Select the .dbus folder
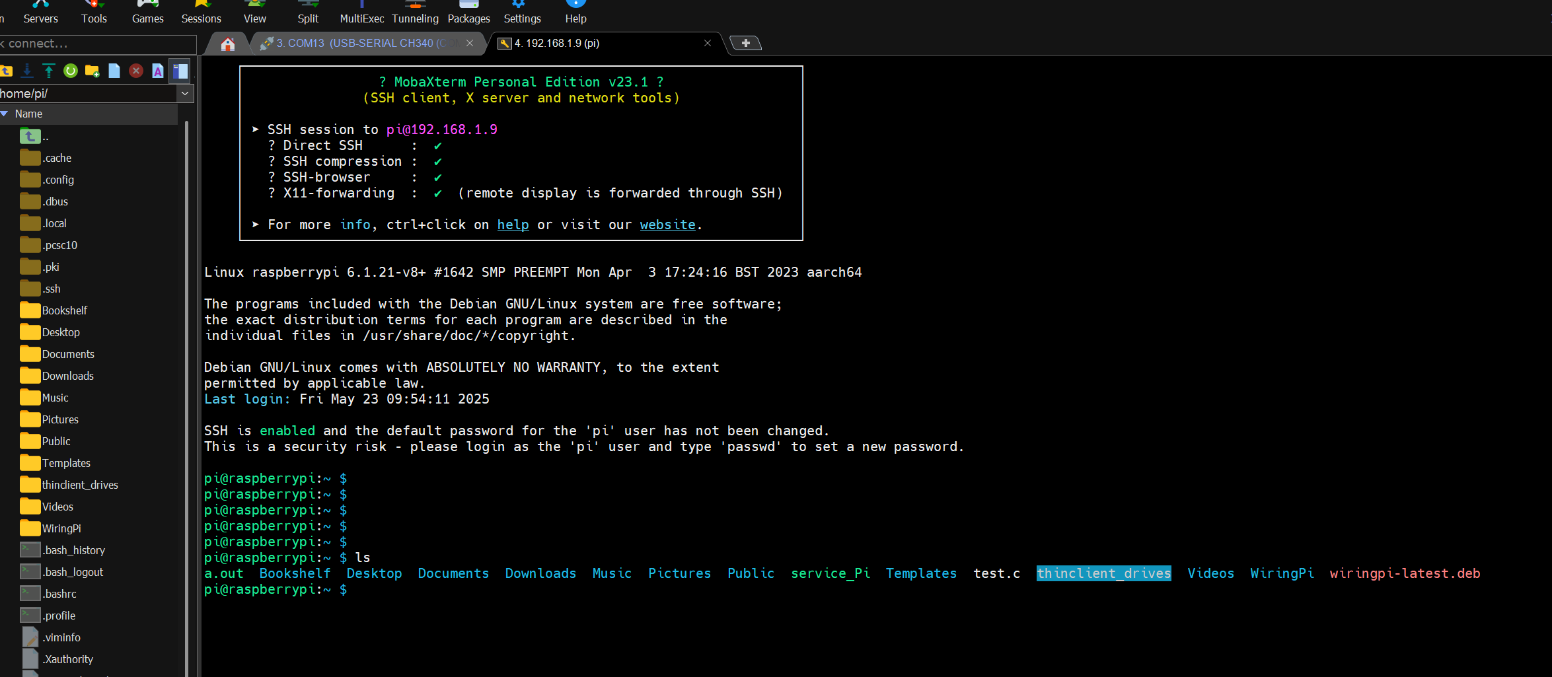This screenshot has height=677, width=1552. point(44,201)
